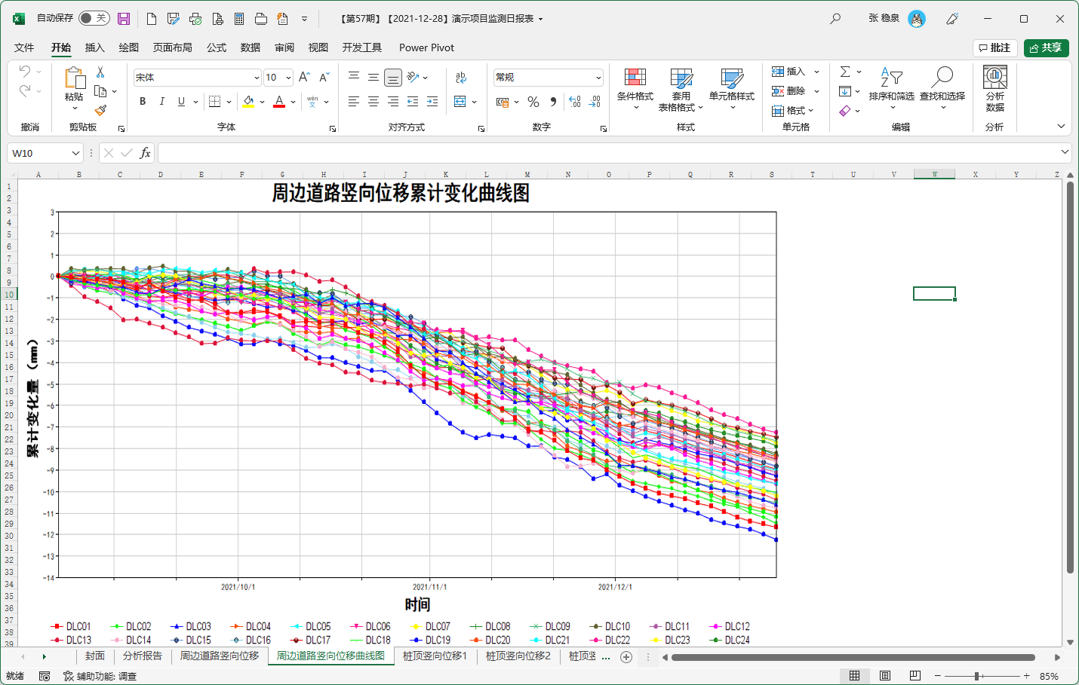Decrease font size with smaller A

[324, 77]
